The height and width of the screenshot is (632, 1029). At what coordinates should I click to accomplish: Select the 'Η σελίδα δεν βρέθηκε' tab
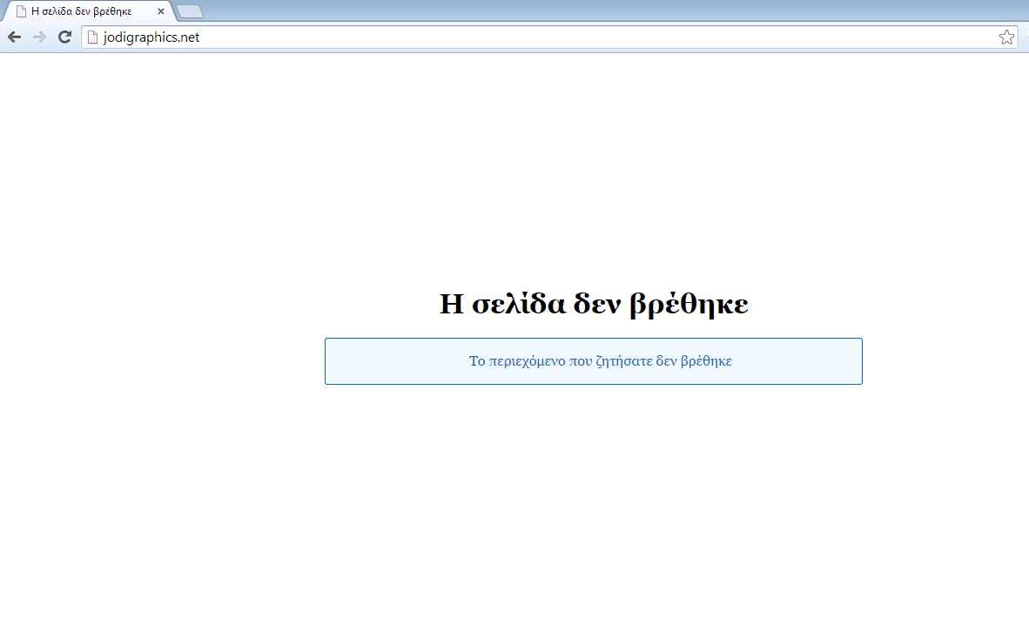click(x=83, y=11)
